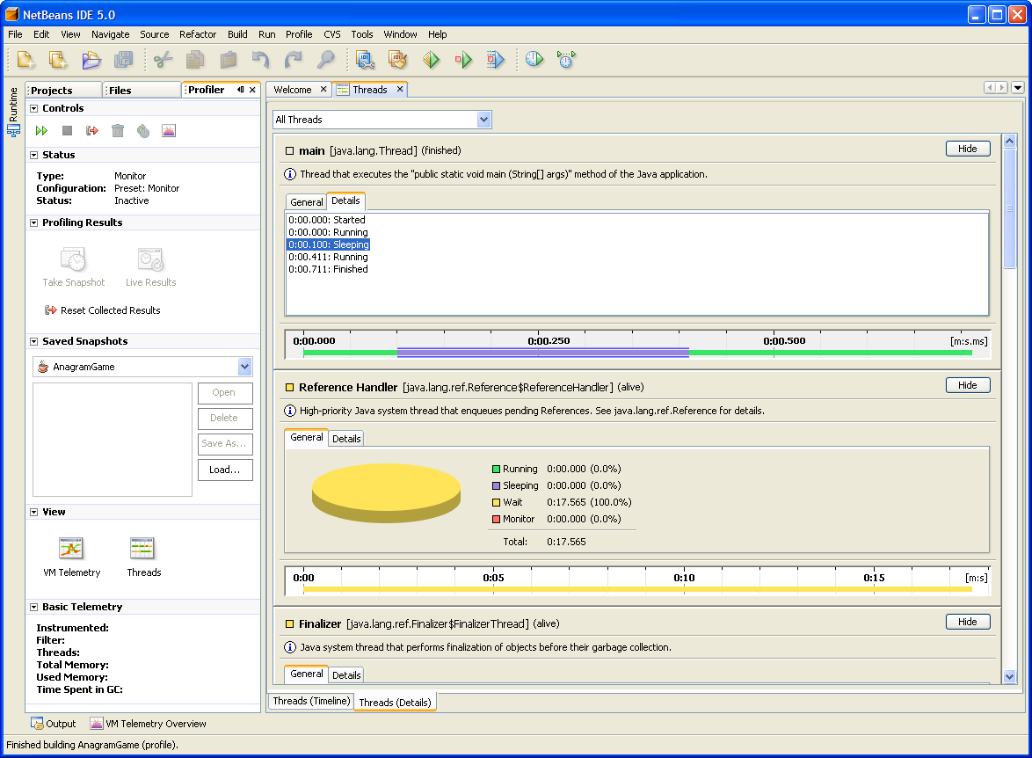1032x758 pixels.
Task: Click the Undo arrow icon
Action: (260, 60)
